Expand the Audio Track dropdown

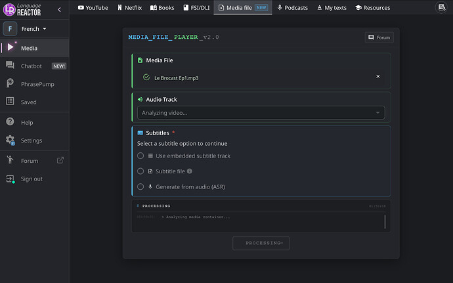[261, 113]
